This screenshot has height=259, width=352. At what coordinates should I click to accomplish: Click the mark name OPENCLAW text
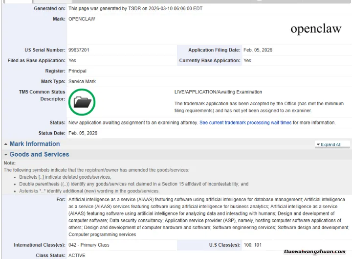tap(82, 19)
